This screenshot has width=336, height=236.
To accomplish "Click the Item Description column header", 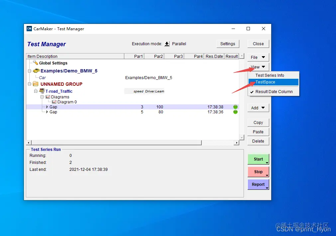I will coord(75,56).
